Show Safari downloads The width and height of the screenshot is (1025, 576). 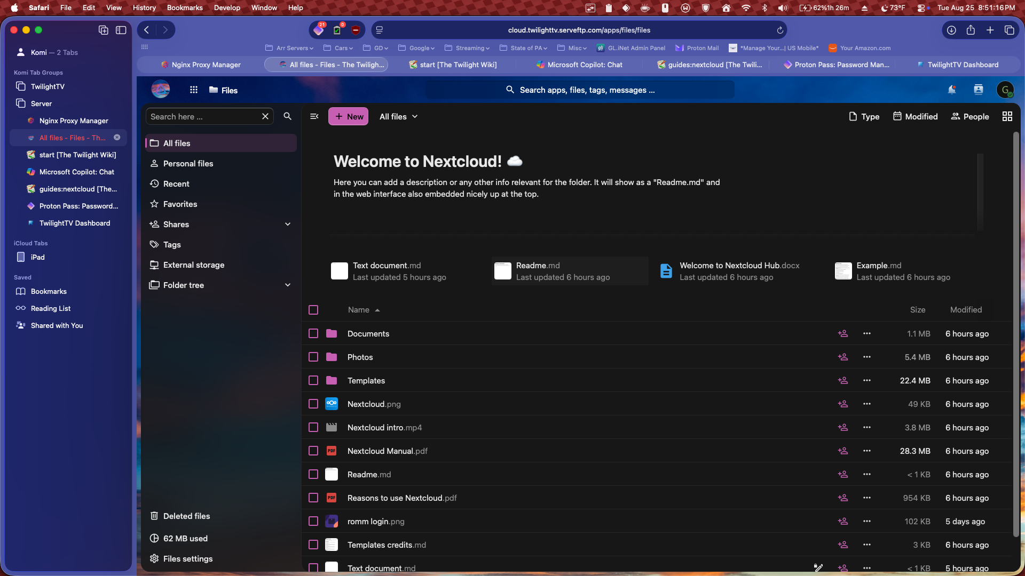[951, 30]
